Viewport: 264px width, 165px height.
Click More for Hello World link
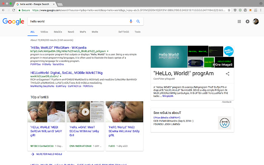point(49,154)
